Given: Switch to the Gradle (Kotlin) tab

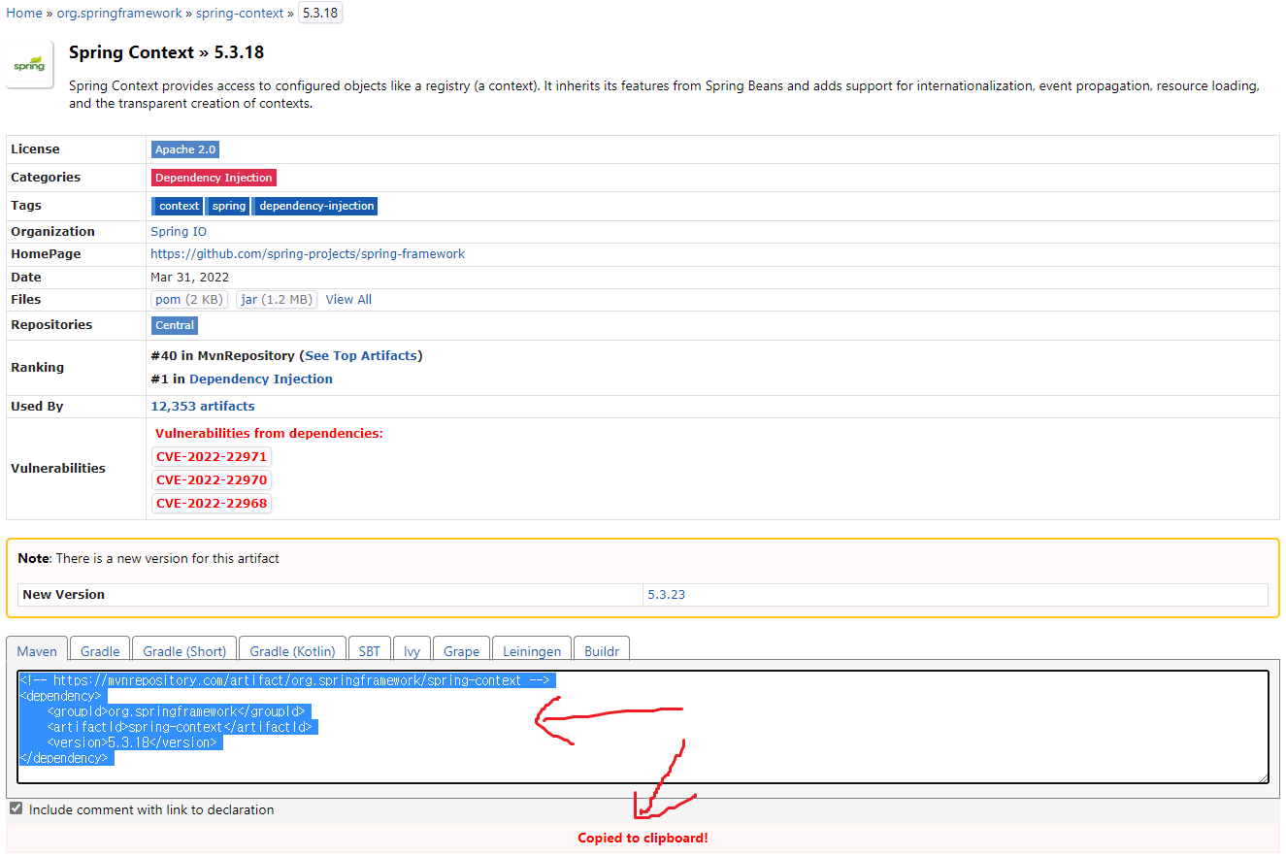Looking at the screenshot, I should click(292, 651).
